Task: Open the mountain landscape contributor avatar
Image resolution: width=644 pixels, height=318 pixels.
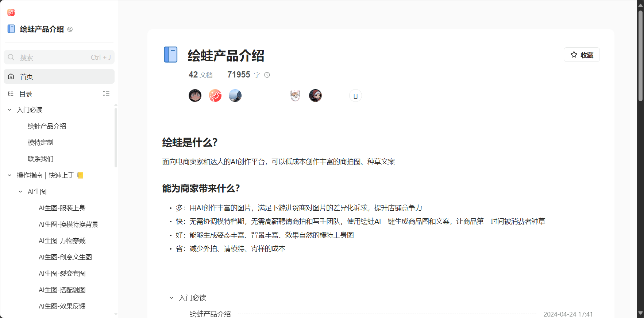Action: [235, 96]
